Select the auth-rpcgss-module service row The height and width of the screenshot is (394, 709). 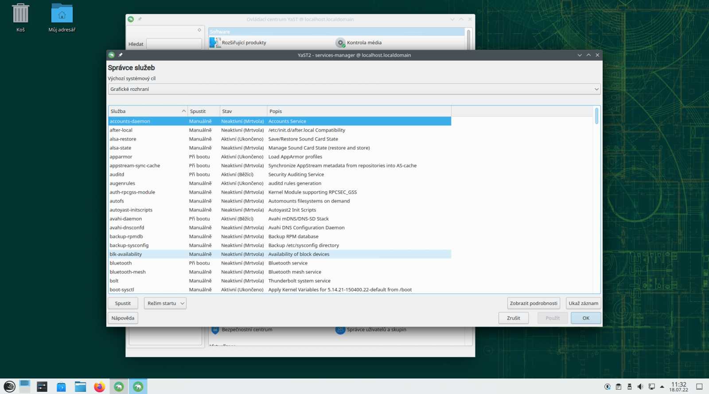280,192
